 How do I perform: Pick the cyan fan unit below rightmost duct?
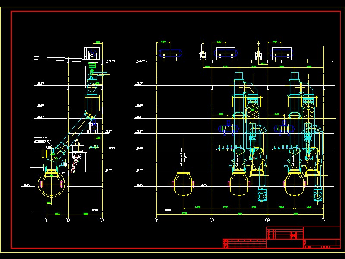[318, 193]
